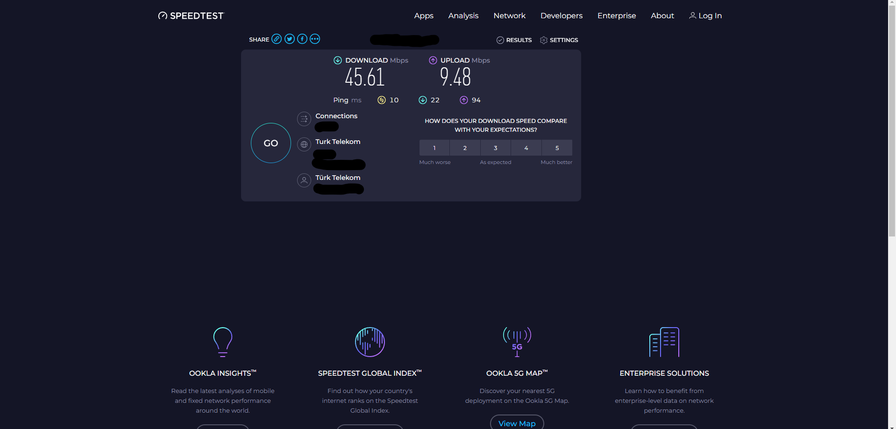Viewport: 896px width, 429px height.
Task: Click the Connections label
Action: [336, 116]
